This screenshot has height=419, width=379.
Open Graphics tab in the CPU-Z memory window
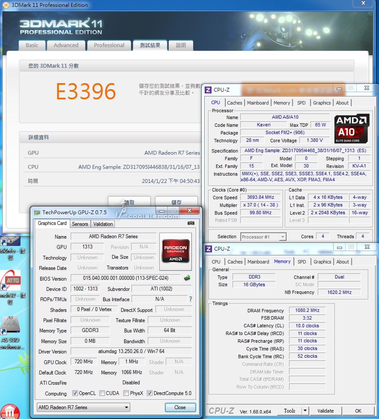click(322, 262)
